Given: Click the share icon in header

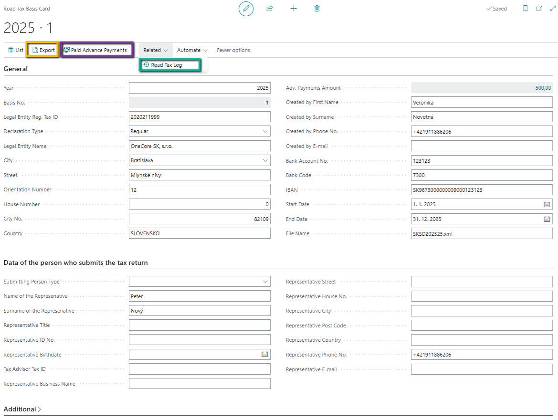Looking at the screenshot, I should (x=270, y=9).
